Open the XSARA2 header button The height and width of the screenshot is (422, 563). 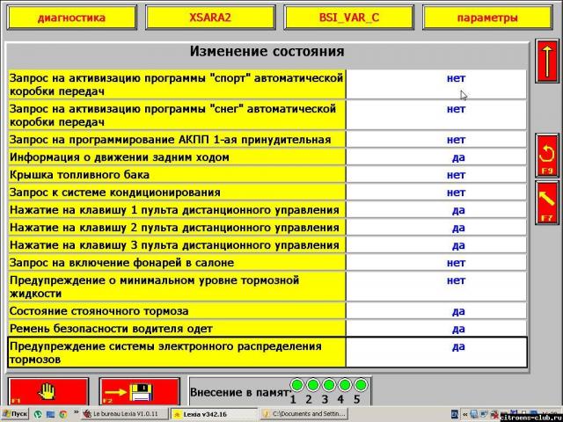tap(210, 18)
